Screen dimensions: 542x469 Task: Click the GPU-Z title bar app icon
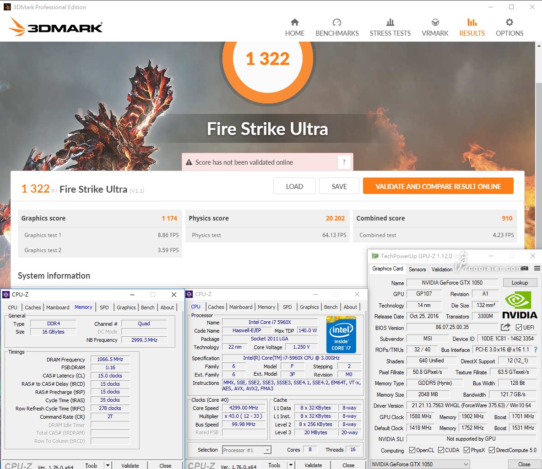click(375, 256)
